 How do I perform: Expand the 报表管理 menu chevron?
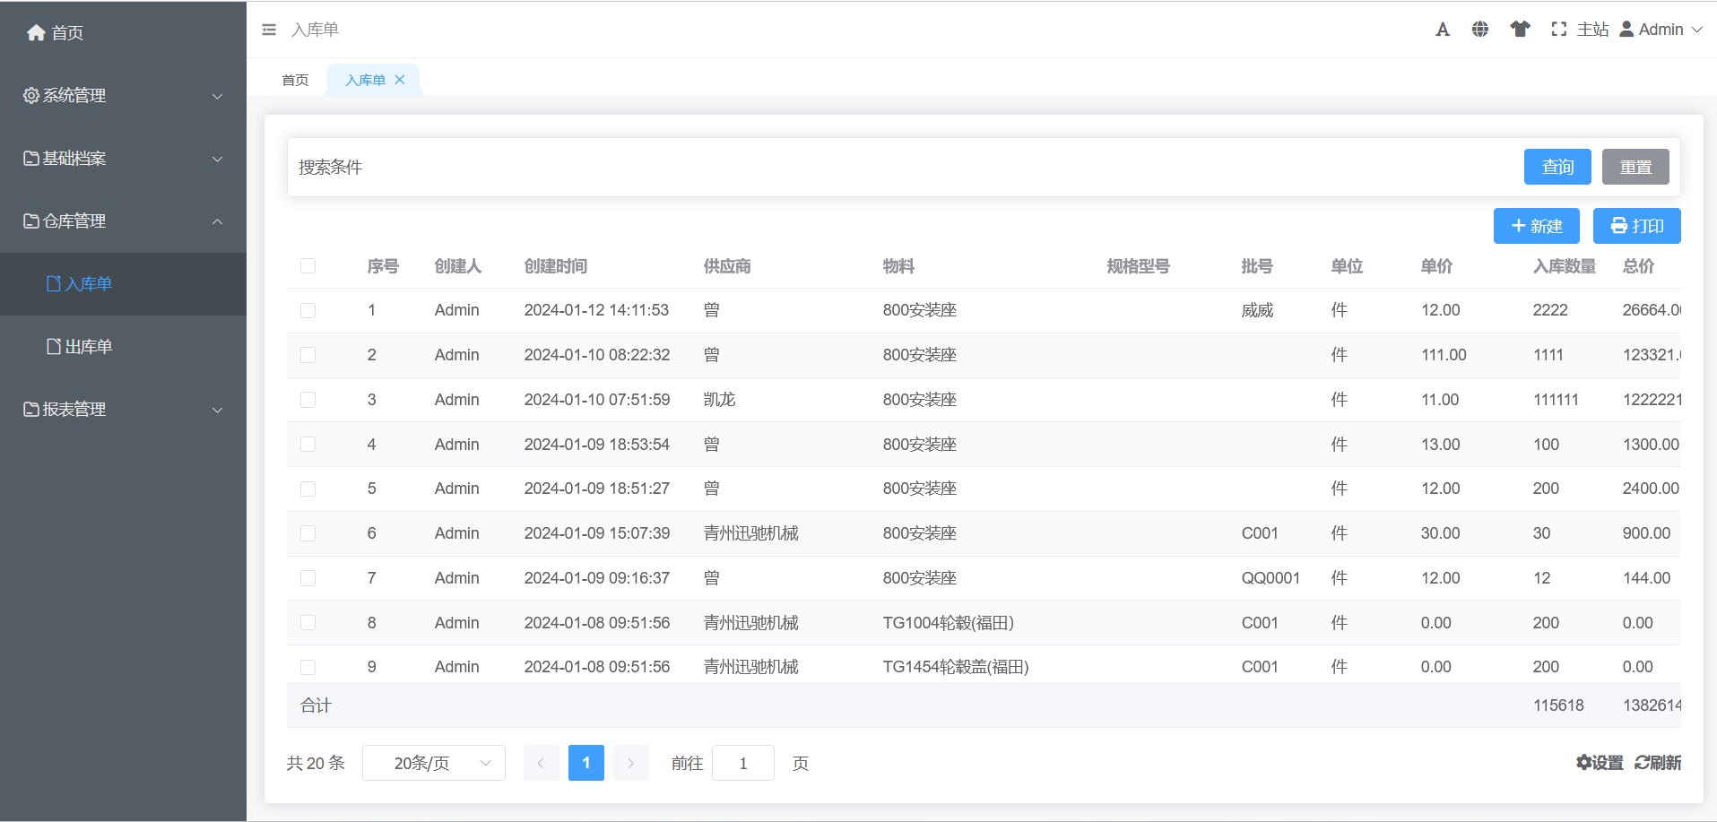pos(217,410)
